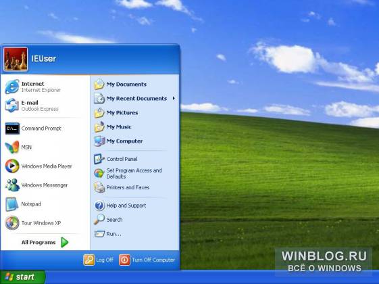
Task: Click My Recent Documents icon
Action: pyautogui.click(x=99, y=99)
